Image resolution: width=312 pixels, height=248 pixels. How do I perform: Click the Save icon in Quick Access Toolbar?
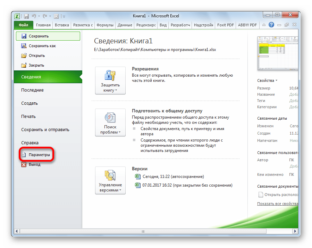26,16
